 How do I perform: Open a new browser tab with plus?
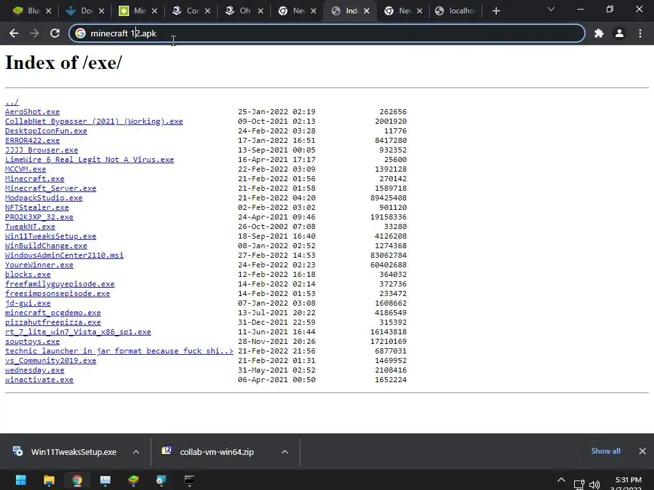click(496, 11)
